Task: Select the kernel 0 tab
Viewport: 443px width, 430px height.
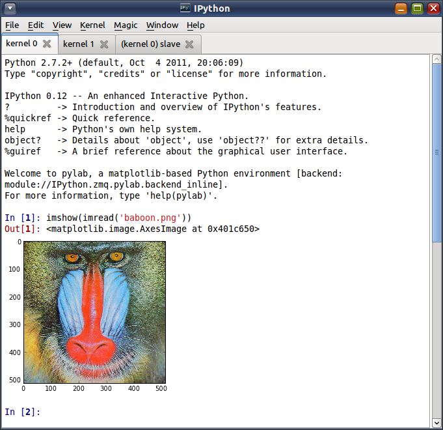Action: tap(21, 44)
